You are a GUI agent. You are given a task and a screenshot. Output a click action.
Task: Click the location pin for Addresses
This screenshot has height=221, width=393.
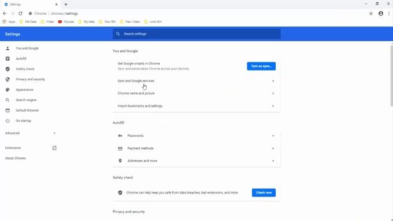[120, 161]
